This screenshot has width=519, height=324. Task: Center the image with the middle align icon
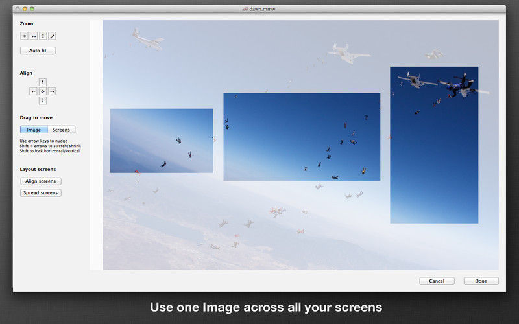tap(43, 91)
